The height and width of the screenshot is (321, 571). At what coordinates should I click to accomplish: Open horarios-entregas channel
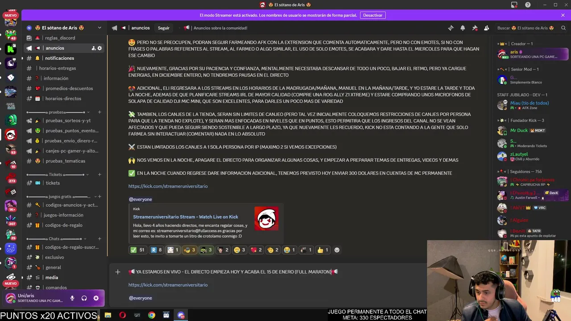pyautogui.click(x=64, y=68)
